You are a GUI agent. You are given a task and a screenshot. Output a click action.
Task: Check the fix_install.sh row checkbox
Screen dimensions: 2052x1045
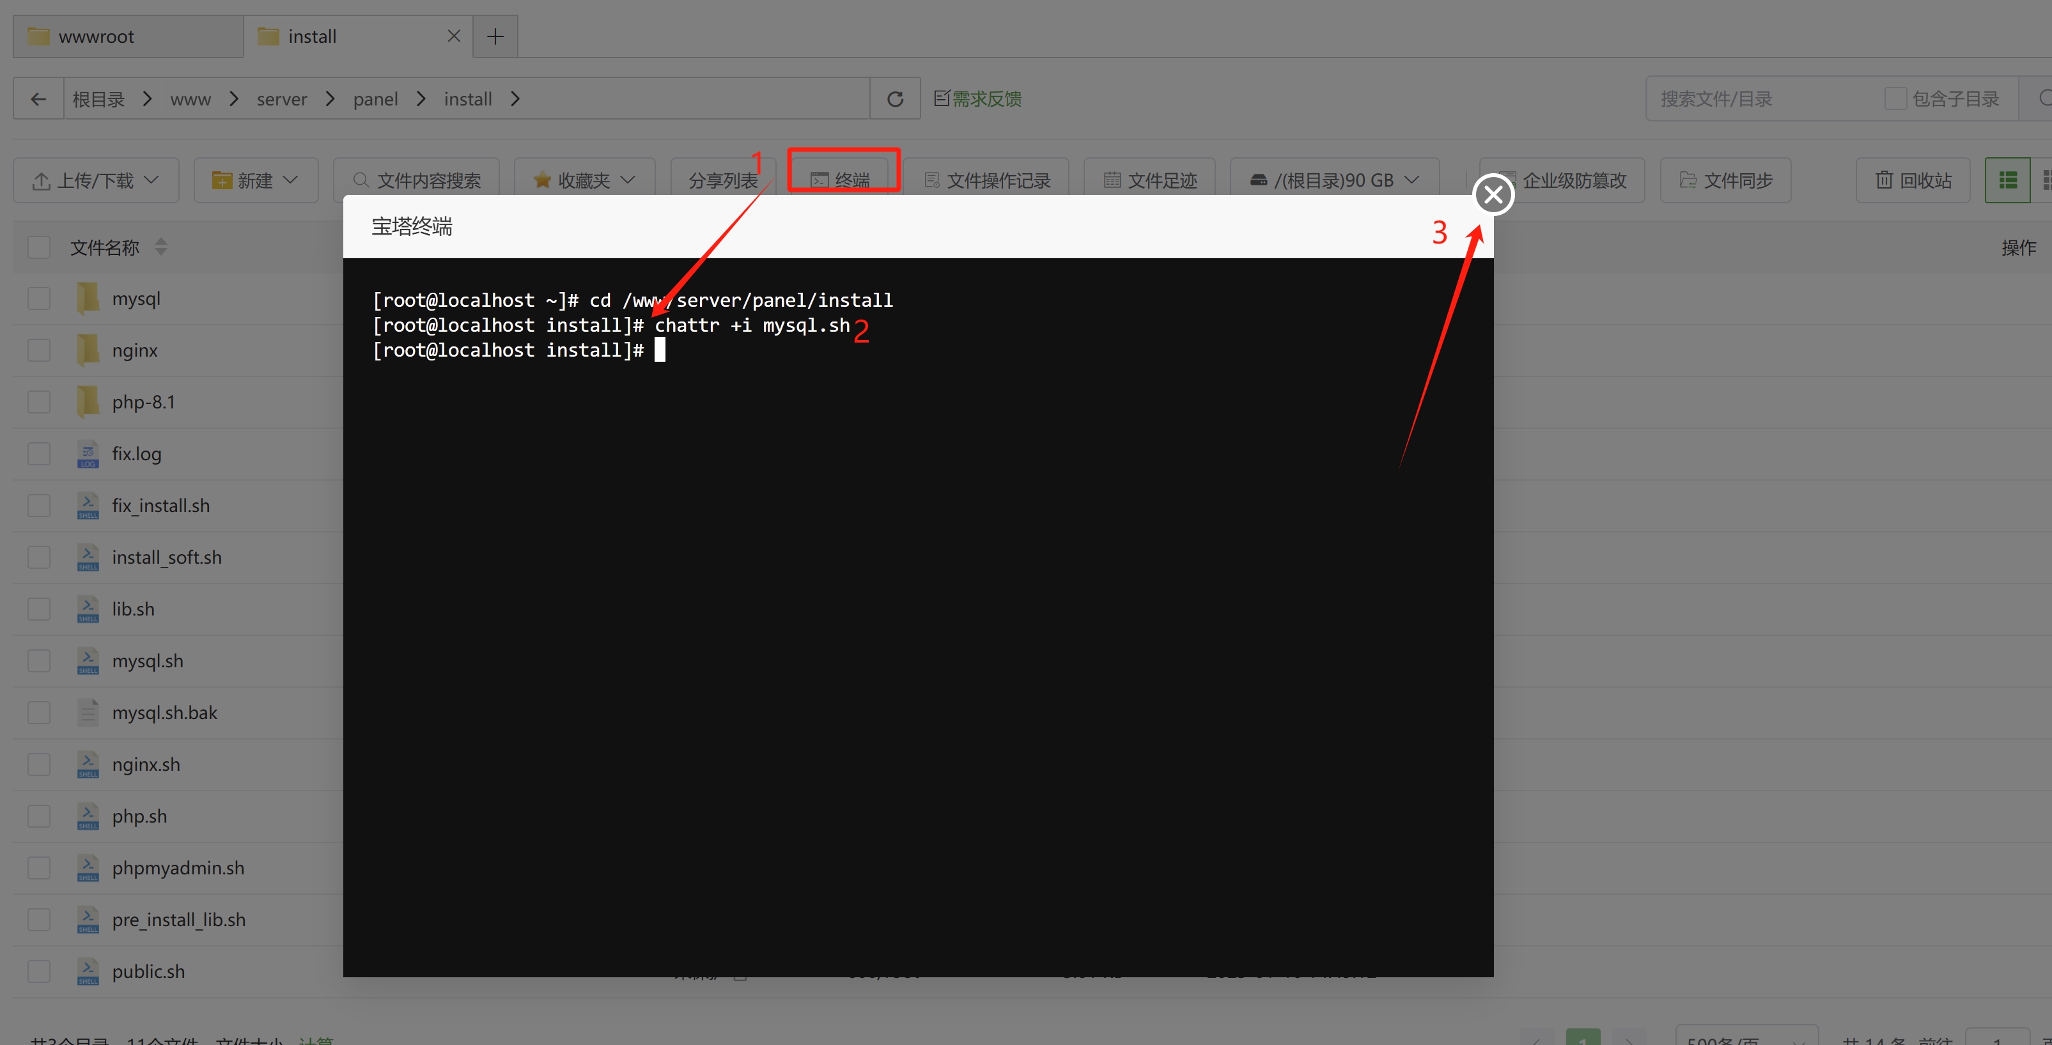point(39,506)
